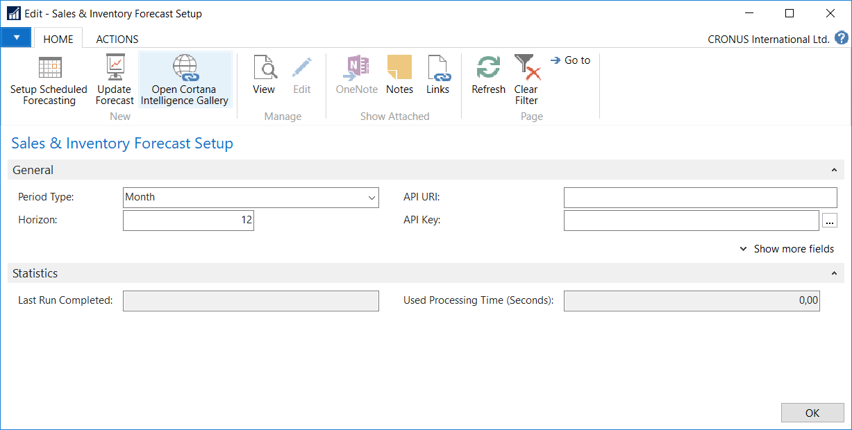Open the blue application menu dropdown
The height and width of the screenshot is (430, 852).
click(16, 38)
